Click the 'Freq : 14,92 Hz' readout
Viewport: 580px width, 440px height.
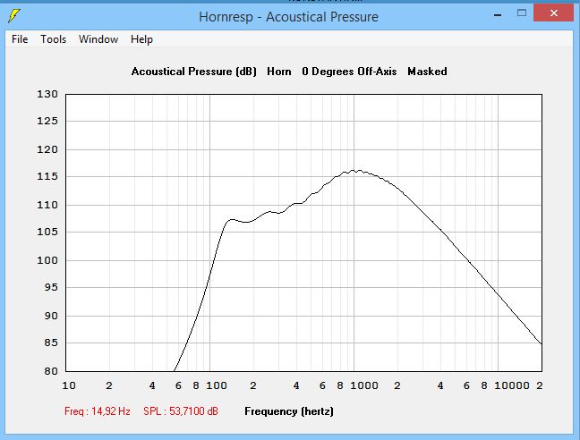[x=98, y=411]
